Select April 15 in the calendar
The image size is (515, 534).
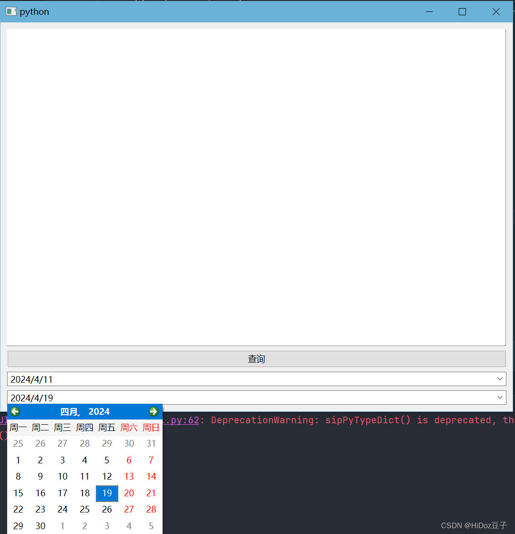(x=18, y=493)
